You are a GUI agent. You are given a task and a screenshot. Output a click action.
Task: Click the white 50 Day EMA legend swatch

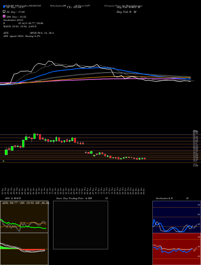[4, 12]
